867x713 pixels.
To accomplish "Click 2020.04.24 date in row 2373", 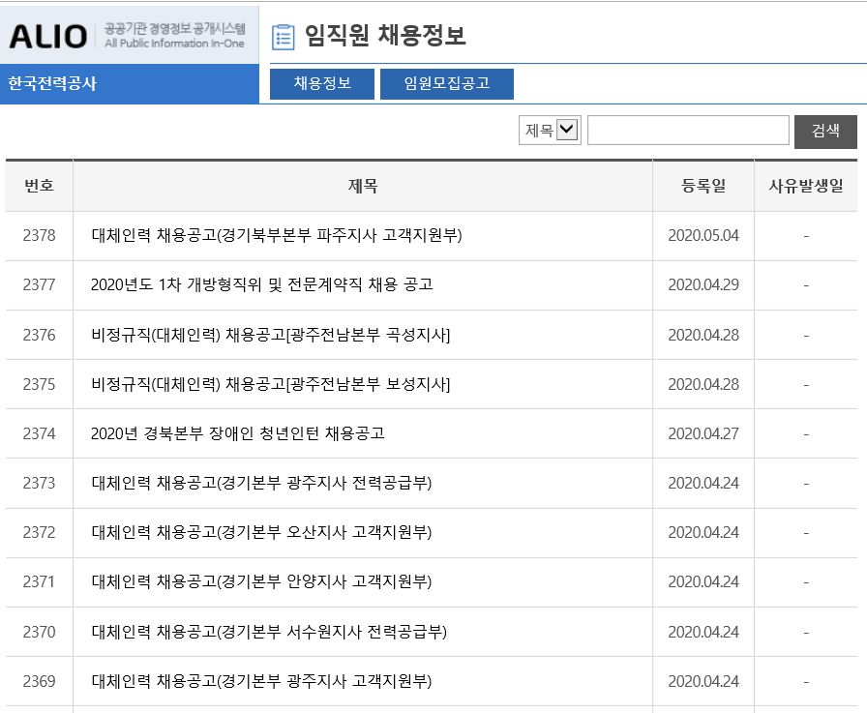I will click(703, 483).
